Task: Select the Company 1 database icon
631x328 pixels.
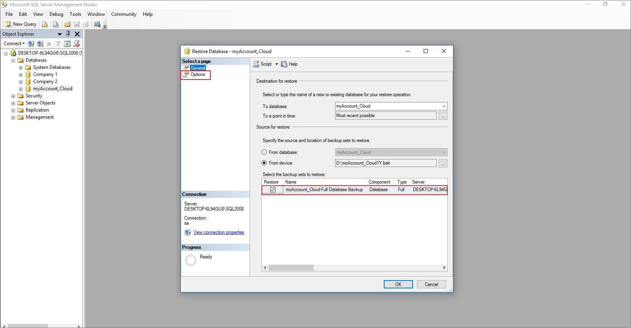Action: pos(28,74)
